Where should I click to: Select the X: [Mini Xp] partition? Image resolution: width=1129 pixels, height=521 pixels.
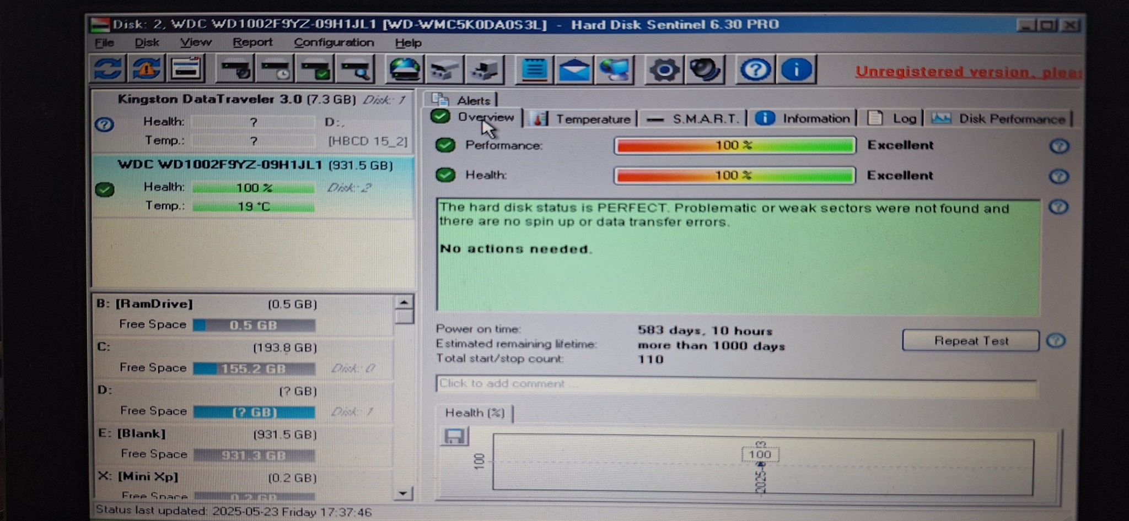pyautogui.click(x=243, y=485)
